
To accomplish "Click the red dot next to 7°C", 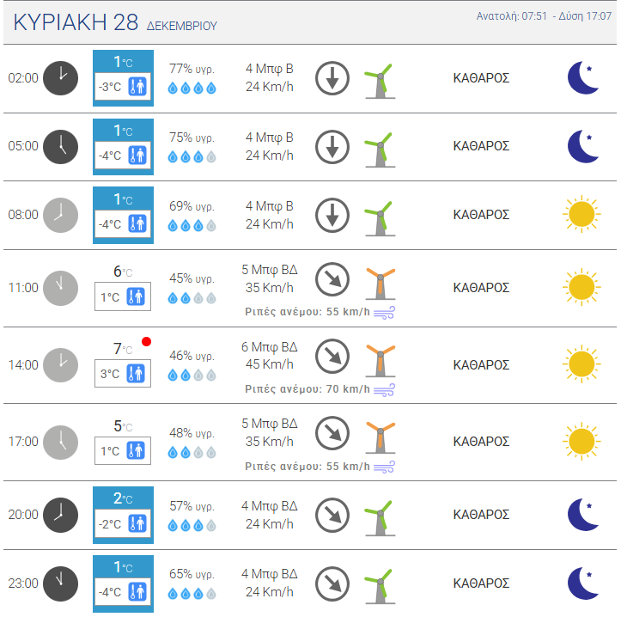I will pos(146,342).
